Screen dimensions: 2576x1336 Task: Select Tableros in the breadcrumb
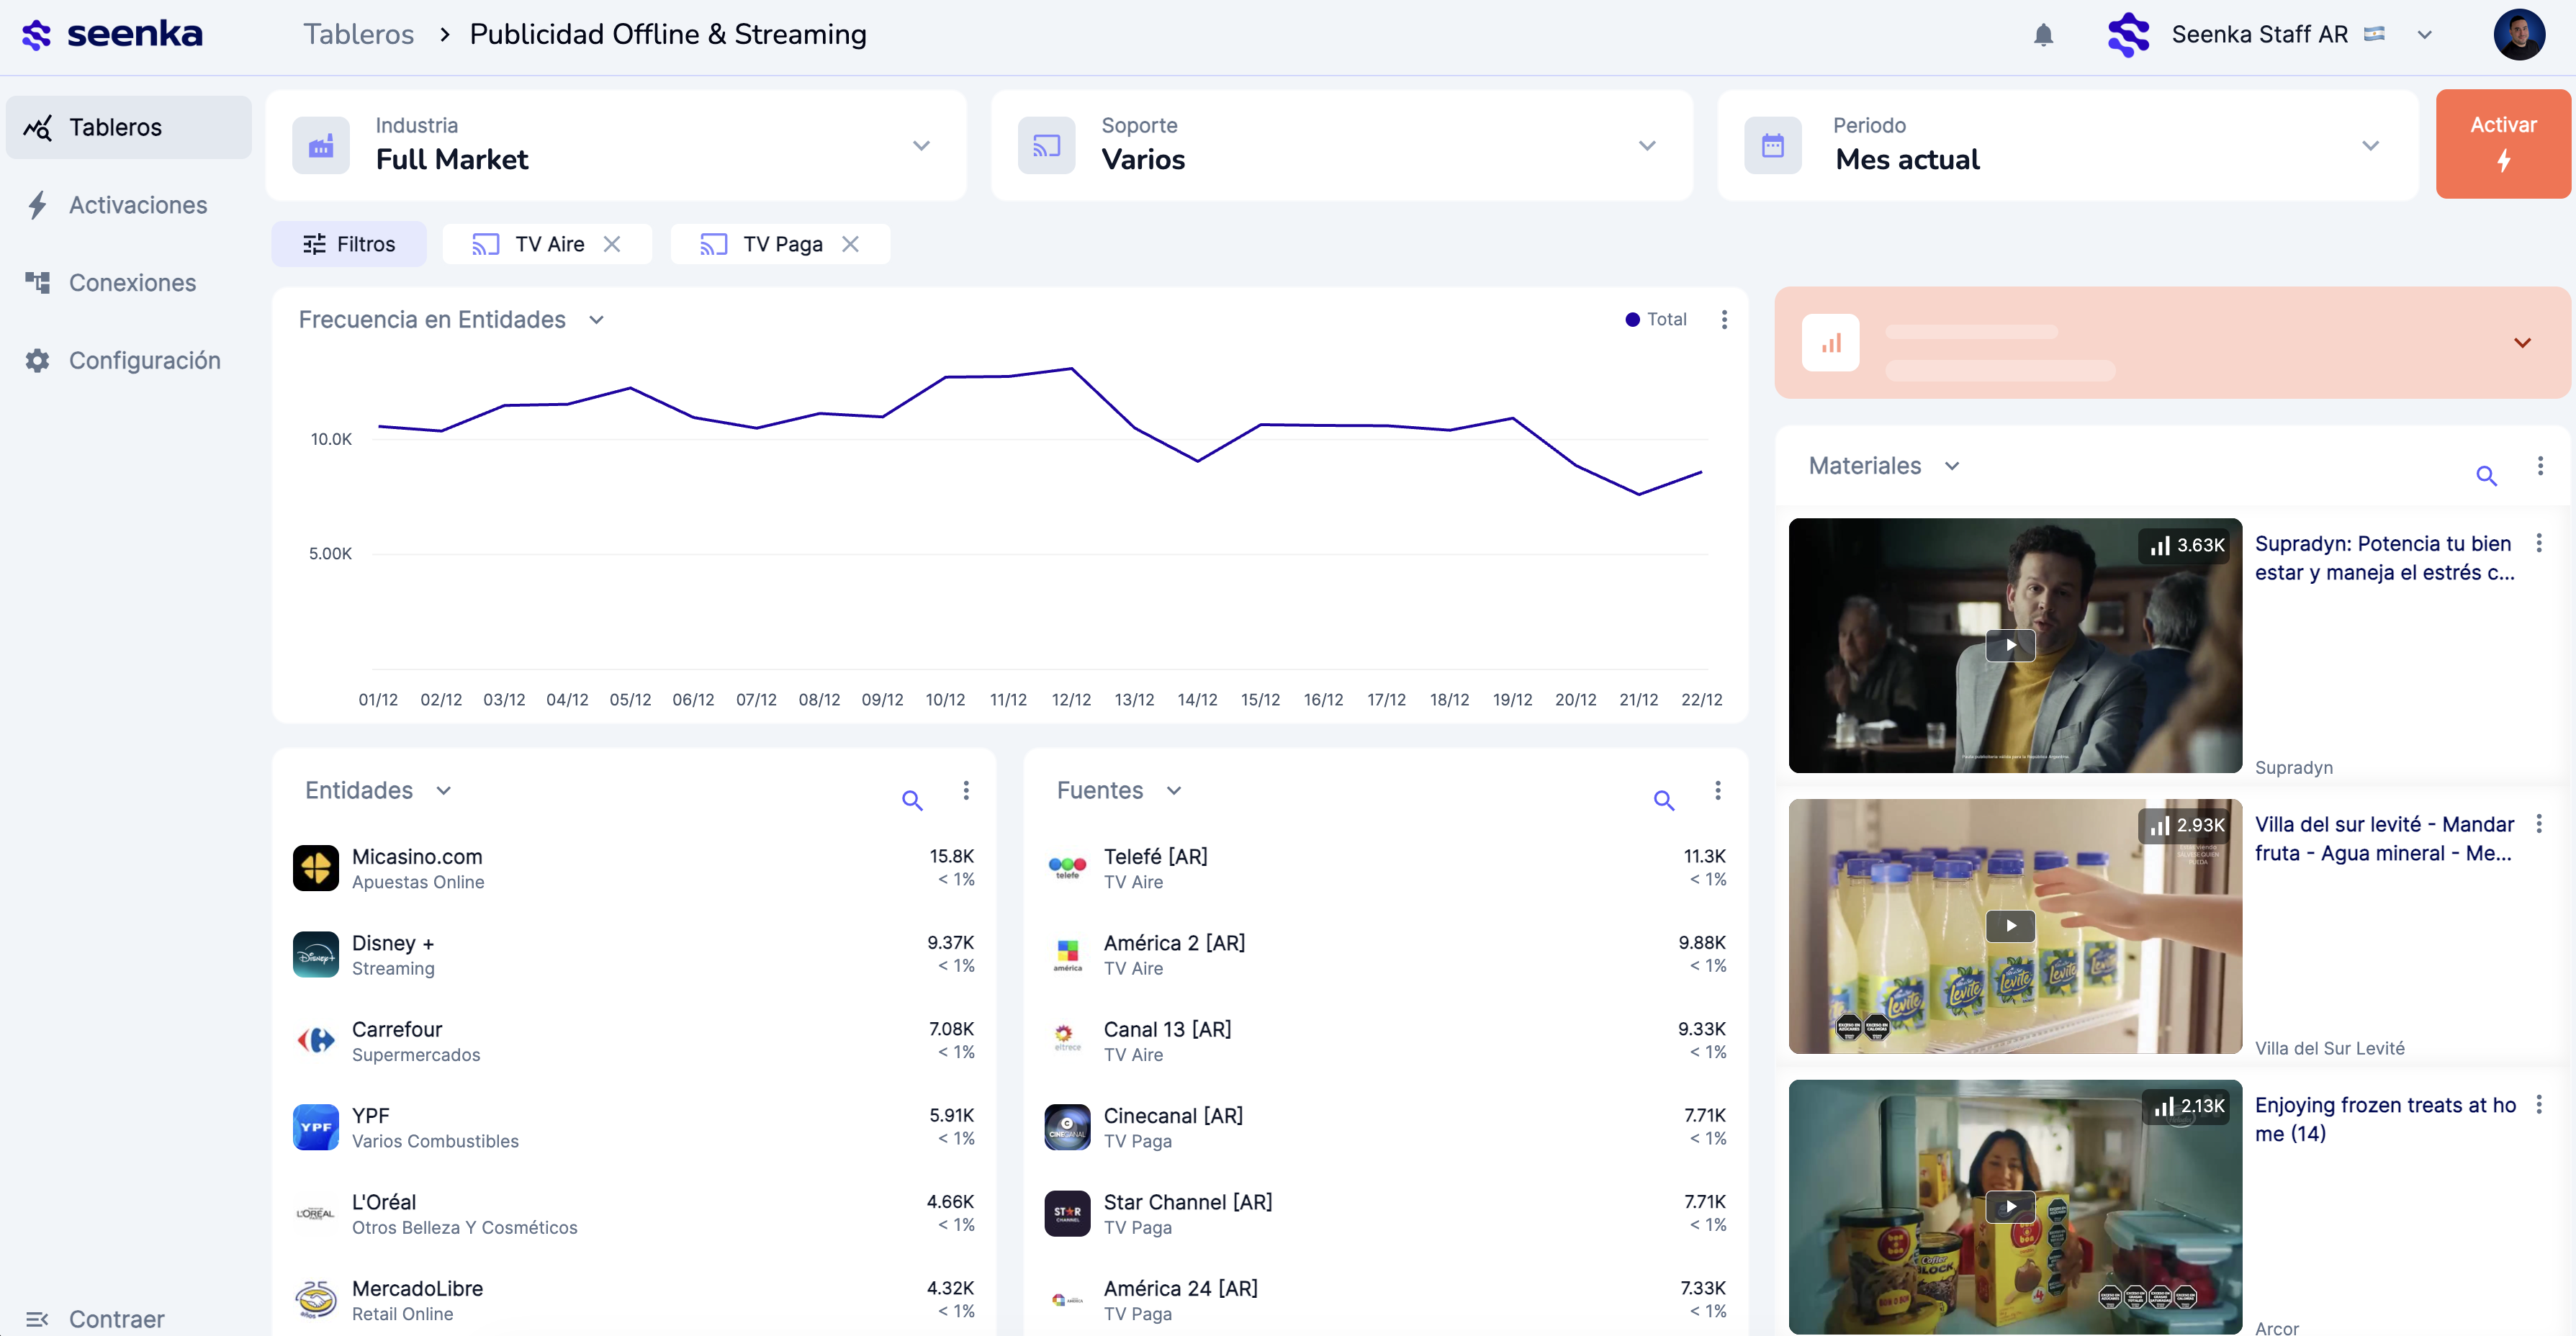click(359, 33)
